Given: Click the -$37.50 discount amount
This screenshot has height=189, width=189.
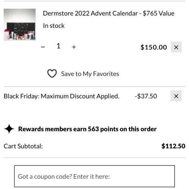Looking at the screenshot, I should point(146,96).
